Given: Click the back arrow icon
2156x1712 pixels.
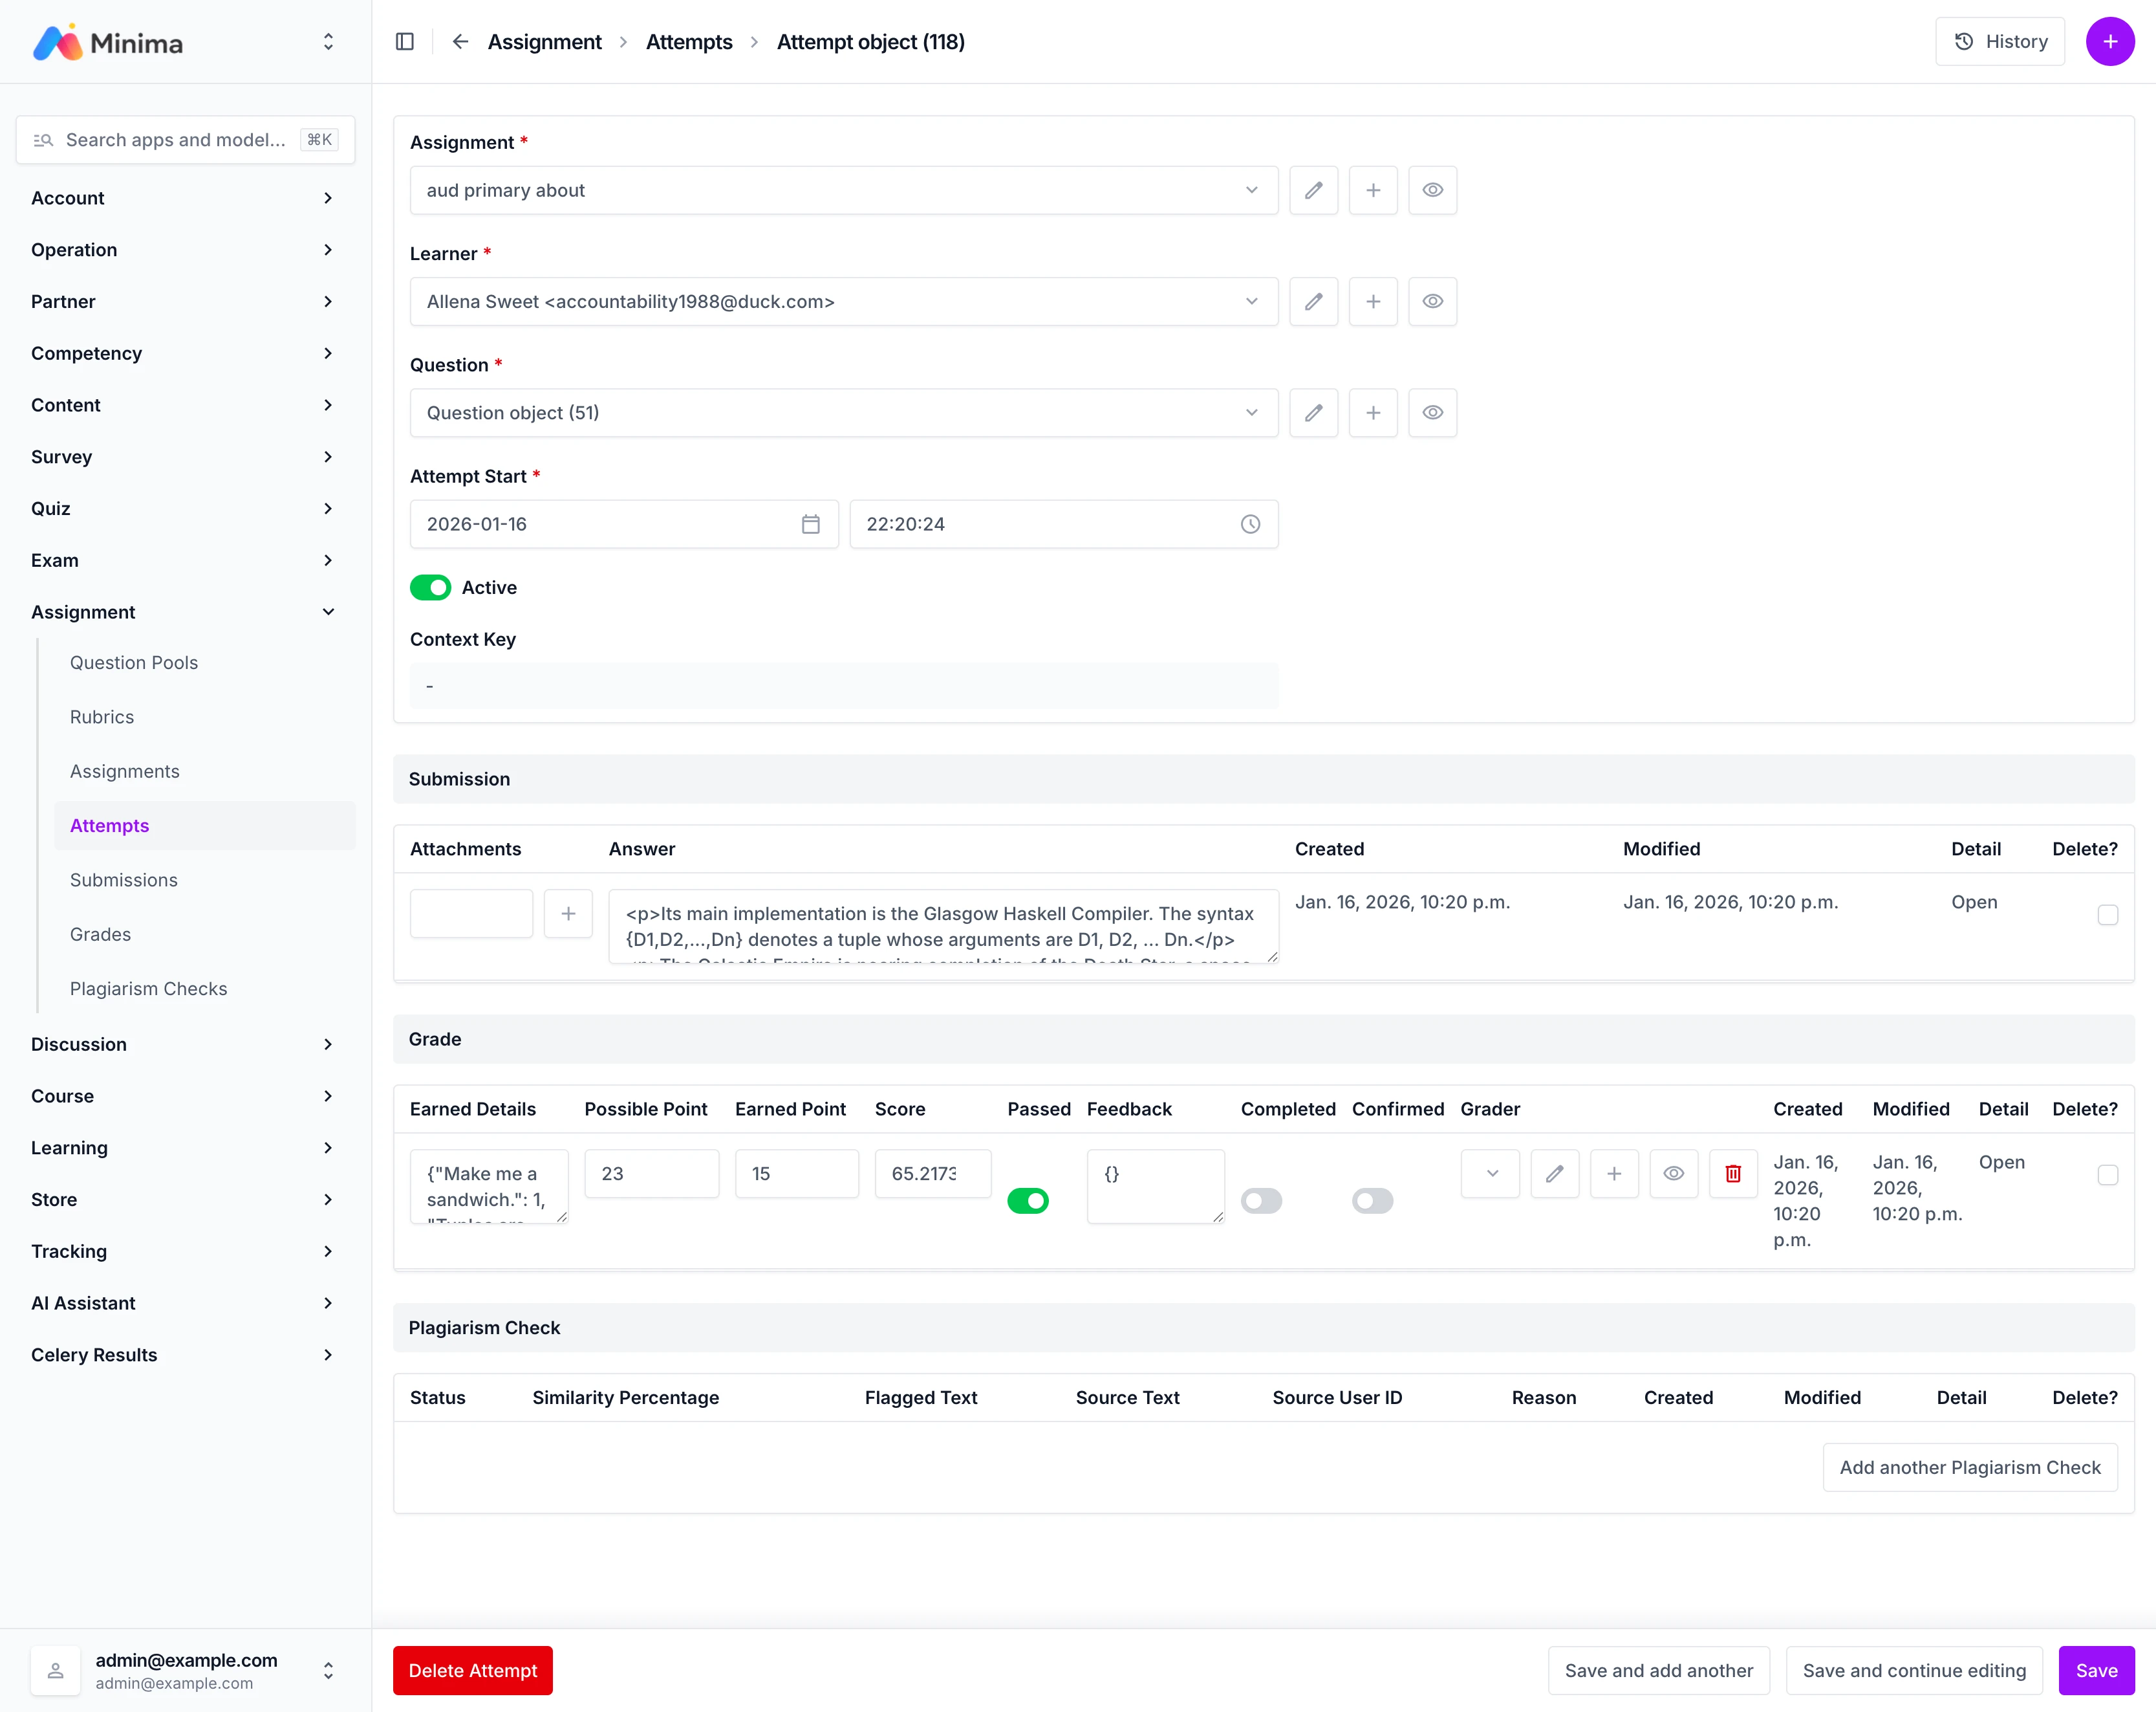Looking at the screenshot, I should coord(460,42).
